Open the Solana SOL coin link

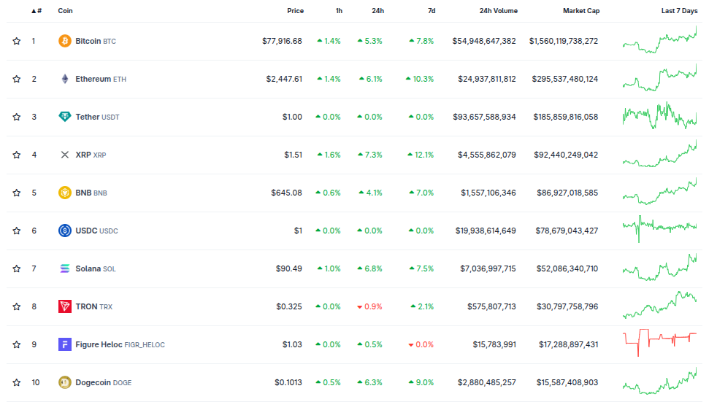(96, 268)
